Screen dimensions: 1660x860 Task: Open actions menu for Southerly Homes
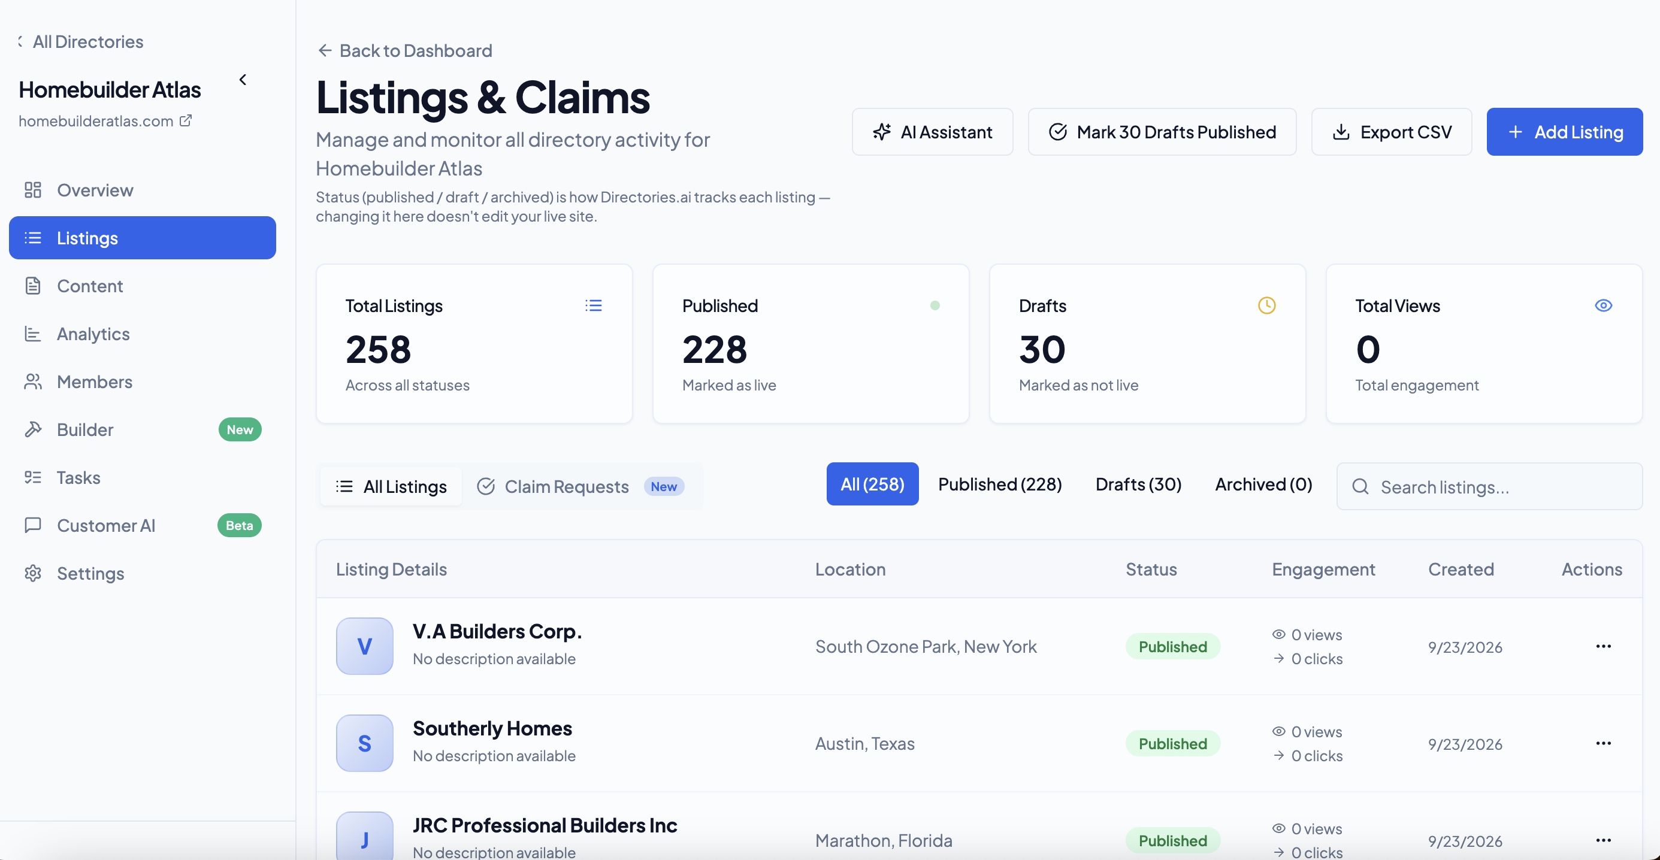point(1603,743)
